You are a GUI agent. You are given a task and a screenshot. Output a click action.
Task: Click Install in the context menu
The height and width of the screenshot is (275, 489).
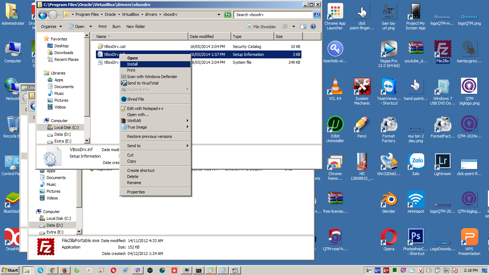132,64
